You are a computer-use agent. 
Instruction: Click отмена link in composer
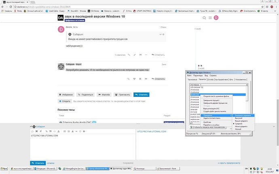point(51,163)
